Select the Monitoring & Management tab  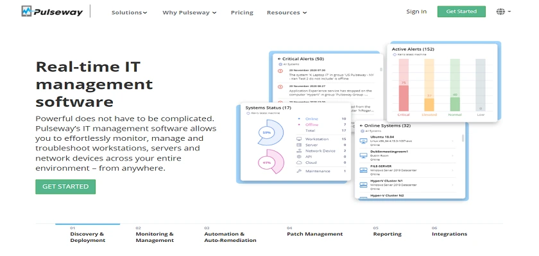coord(155,235)
